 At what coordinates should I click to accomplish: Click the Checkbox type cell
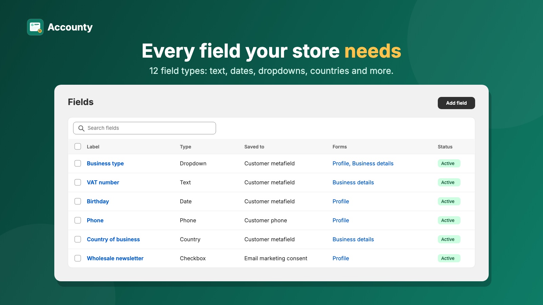click(193, 258)
